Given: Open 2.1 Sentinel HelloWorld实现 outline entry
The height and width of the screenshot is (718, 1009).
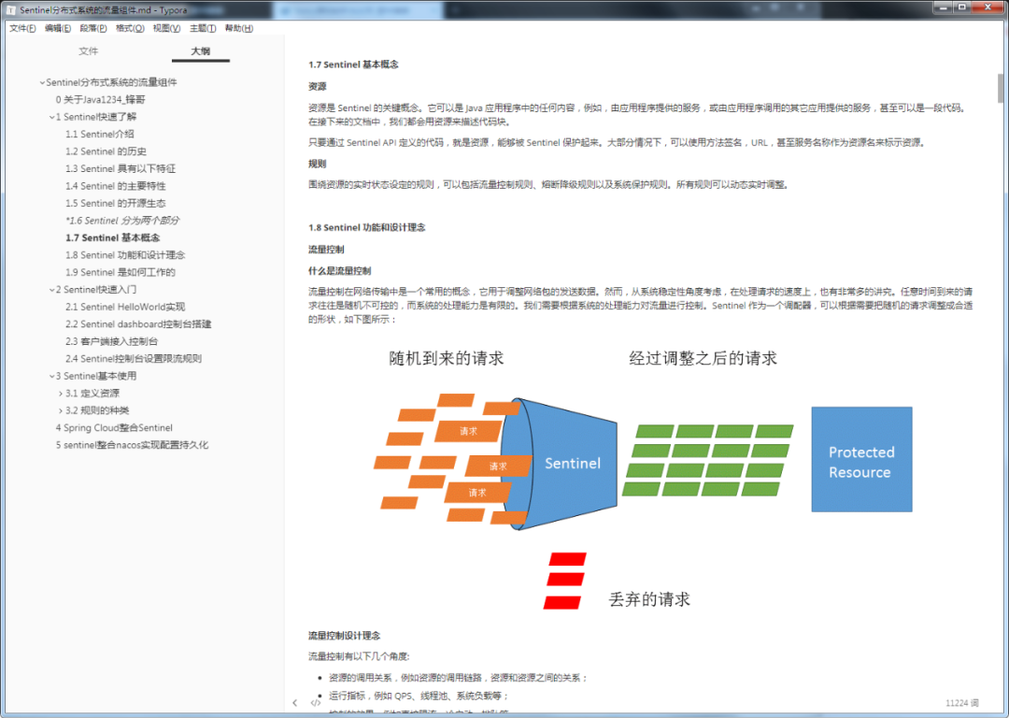Looking at the screenshot, I should click(x=125, y=308).
